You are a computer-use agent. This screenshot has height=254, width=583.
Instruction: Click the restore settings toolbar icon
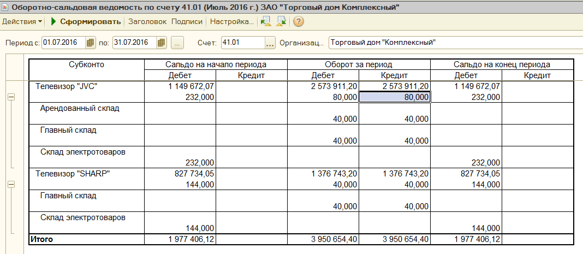[x=281, y=22]
